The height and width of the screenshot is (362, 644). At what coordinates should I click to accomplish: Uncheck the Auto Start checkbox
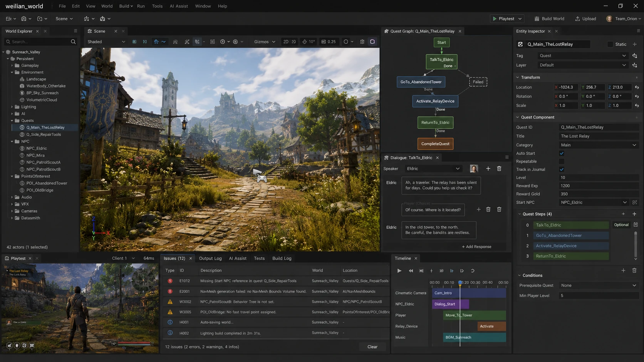tap(562, 153)
